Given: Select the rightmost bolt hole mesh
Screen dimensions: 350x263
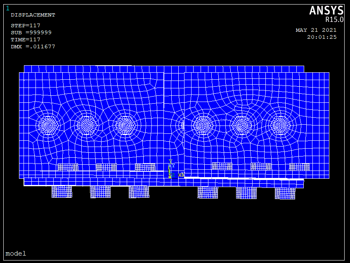Looking at the screenshot, I should click(x=280, y=125).
